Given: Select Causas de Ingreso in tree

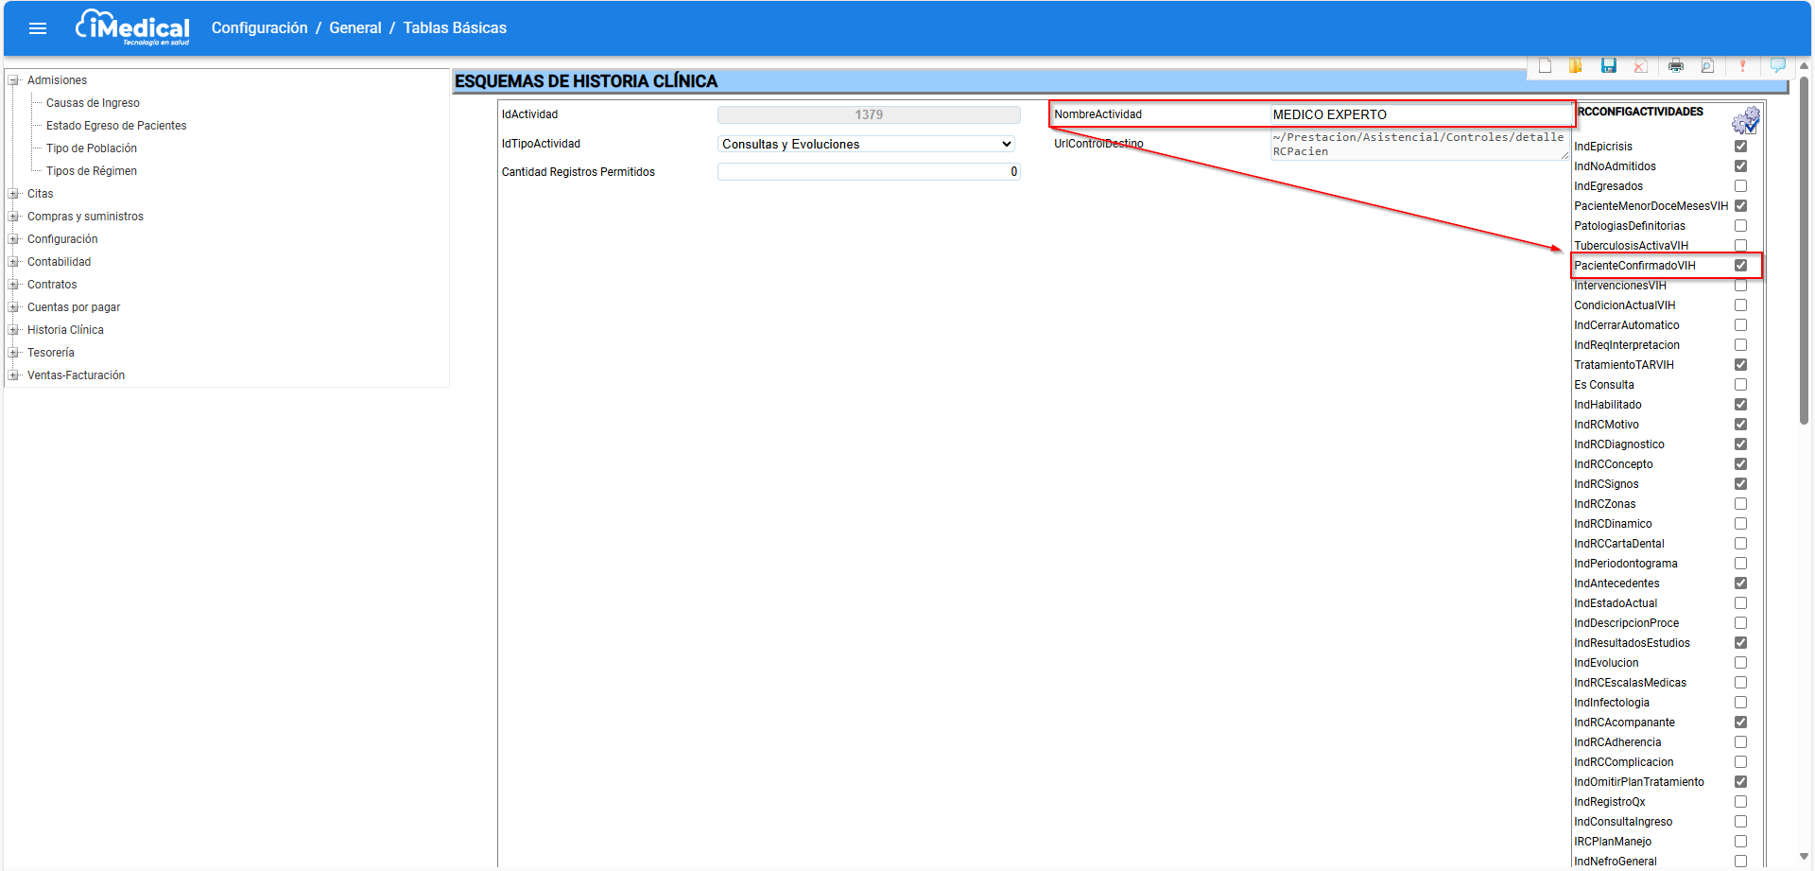Looking at the screenshot, I should [93, 103].
